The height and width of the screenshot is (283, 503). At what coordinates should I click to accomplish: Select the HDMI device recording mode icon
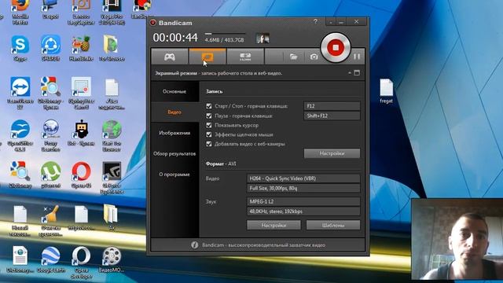[245, 57]
